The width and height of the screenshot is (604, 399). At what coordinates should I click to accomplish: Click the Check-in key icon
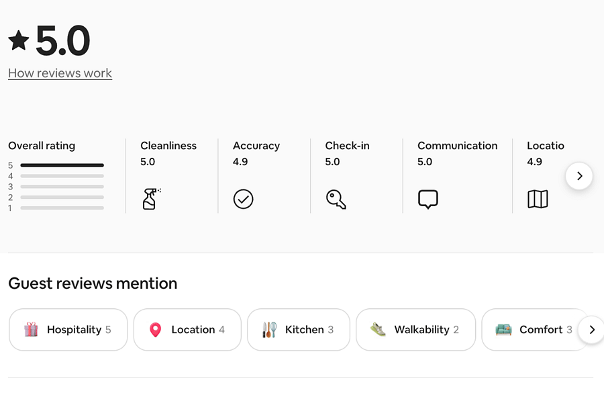pyautogui.click(x=336, y=199)
